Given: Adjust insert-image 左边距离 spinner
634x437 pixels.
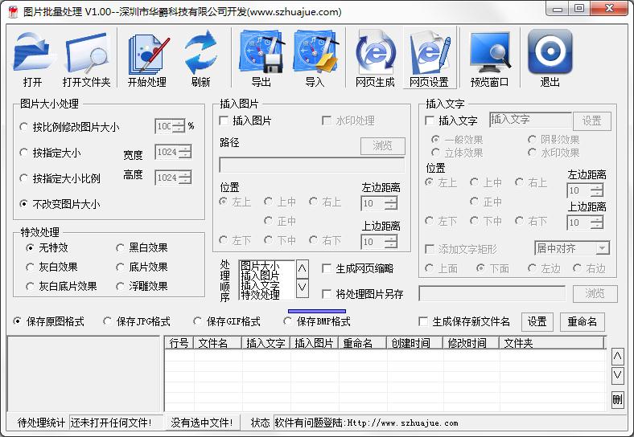Looking at the screenshot, I should (390, 203).
